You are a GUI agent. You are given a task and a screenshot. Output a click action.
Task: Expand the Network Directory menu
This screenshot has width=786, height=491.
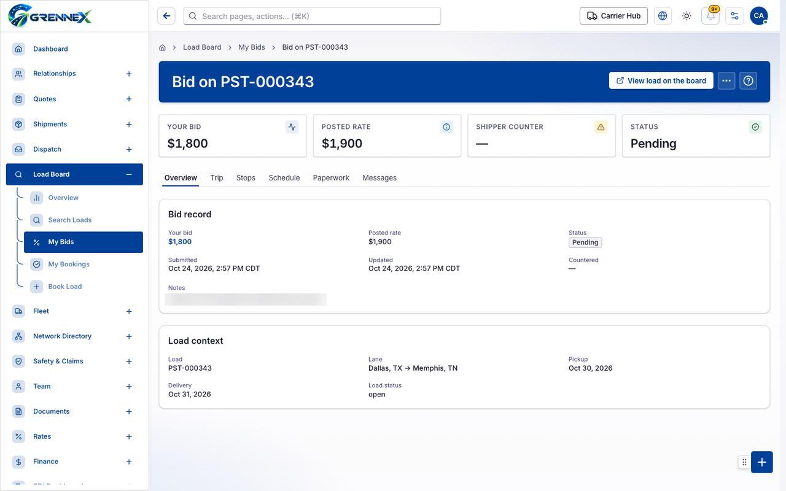tap(129, 336)
